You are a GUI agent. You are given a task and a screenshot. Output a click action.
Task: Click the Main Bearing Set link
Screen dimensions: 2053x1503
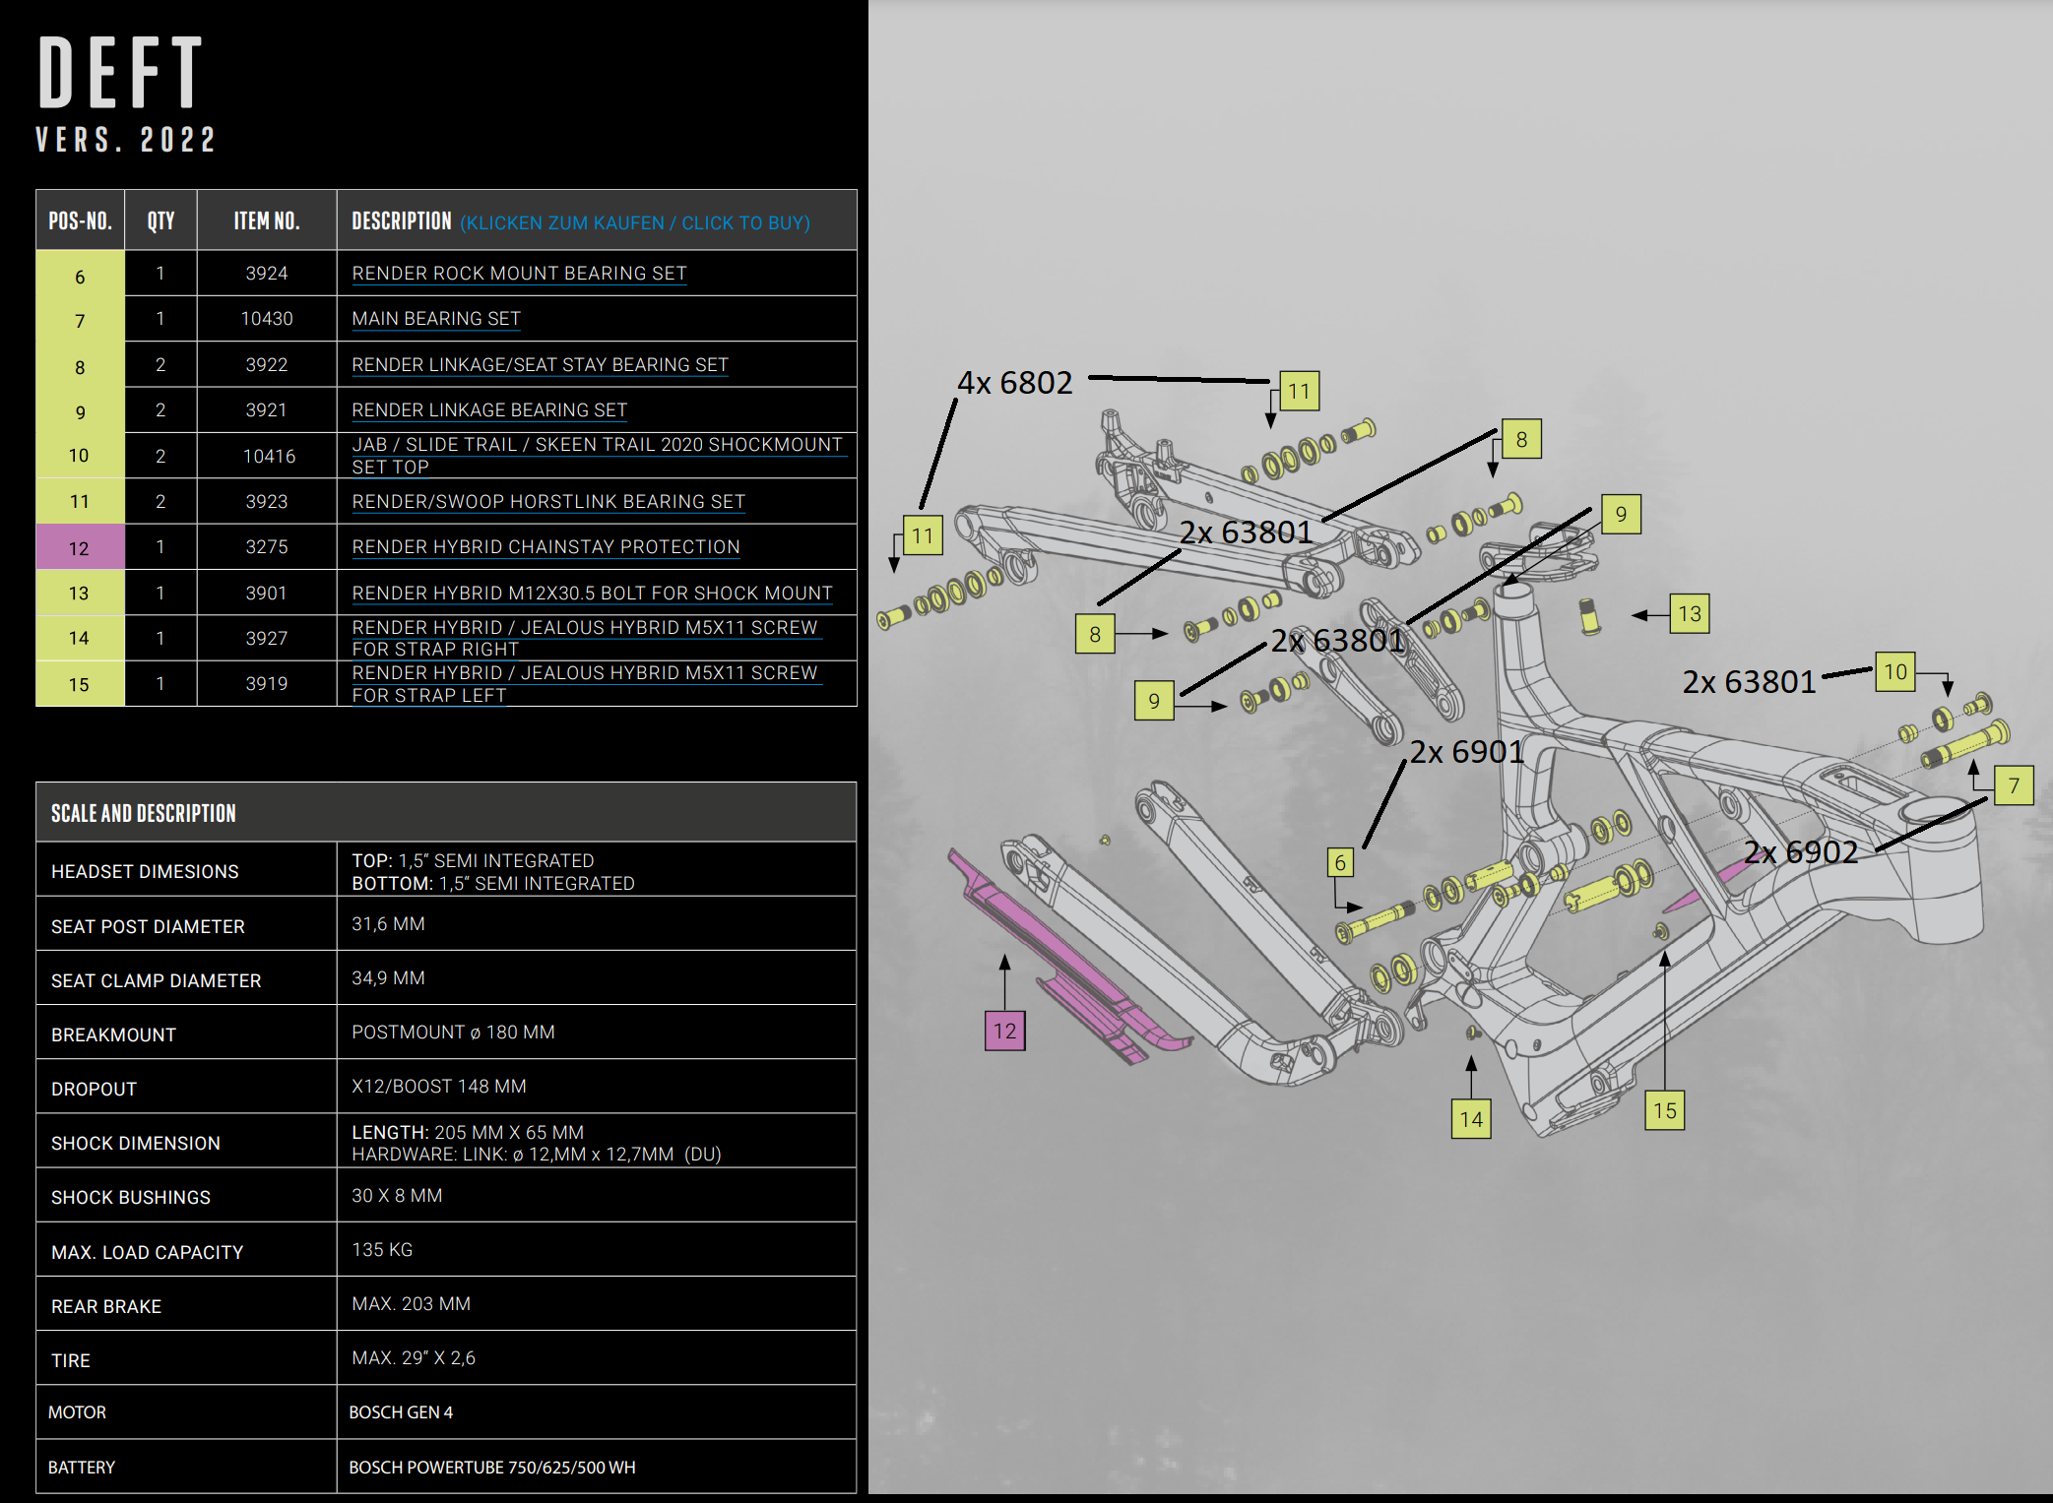[436, 319]
